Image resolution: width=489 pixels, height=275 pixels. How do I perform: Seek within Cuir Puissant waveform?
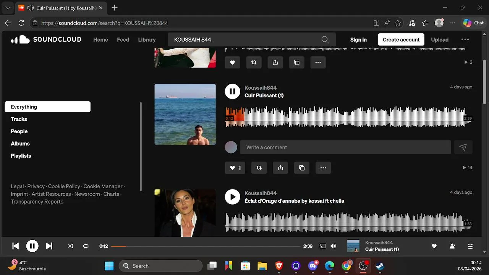(349, 116)
